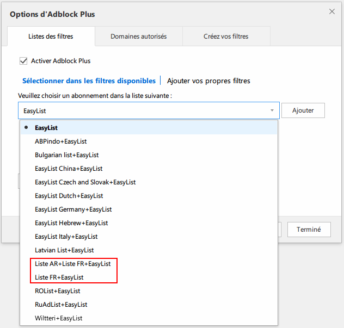Choose EasyList Dutch+EasyList option
Image resolution: width=344 pixels, height=328 pixels.
(149, 196)
